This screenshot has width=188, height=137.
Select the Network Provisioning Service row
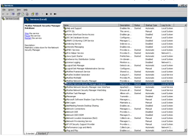pyautogui.click(x=118, y=121)
